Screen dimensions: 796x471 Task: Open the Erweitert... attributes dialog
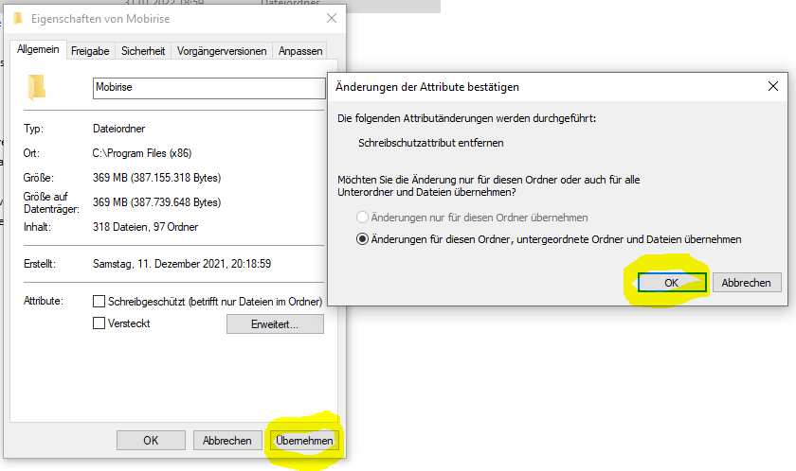[275, 324]
